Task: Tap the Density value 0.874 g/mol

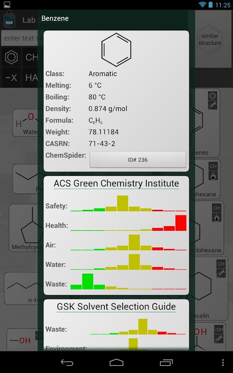Action: click(108, 109)
